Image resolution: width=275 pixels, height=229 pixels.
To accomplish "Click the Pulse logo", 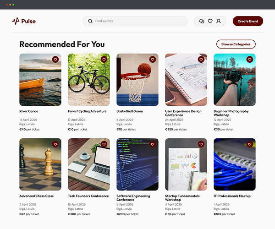I will tap(24, 21).
